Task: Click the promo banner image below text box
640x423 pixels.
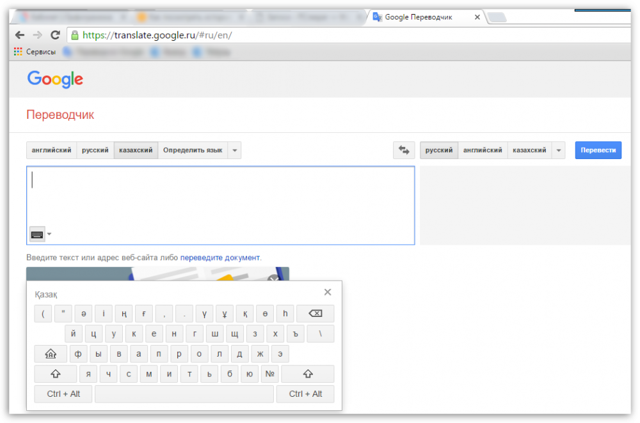Action: click(x=157, y=274)
